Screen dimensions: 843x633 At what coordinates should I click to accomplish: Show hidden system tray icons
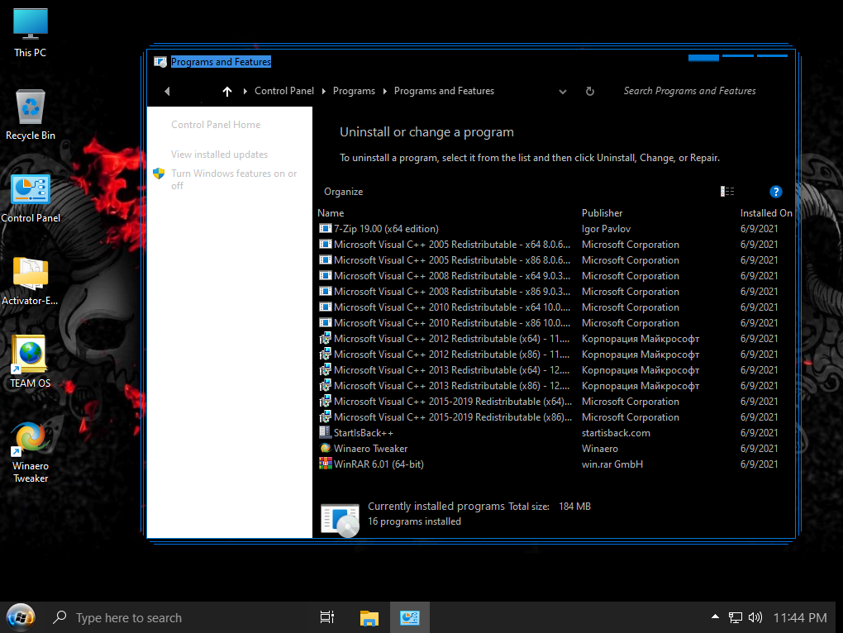[715, 617]
